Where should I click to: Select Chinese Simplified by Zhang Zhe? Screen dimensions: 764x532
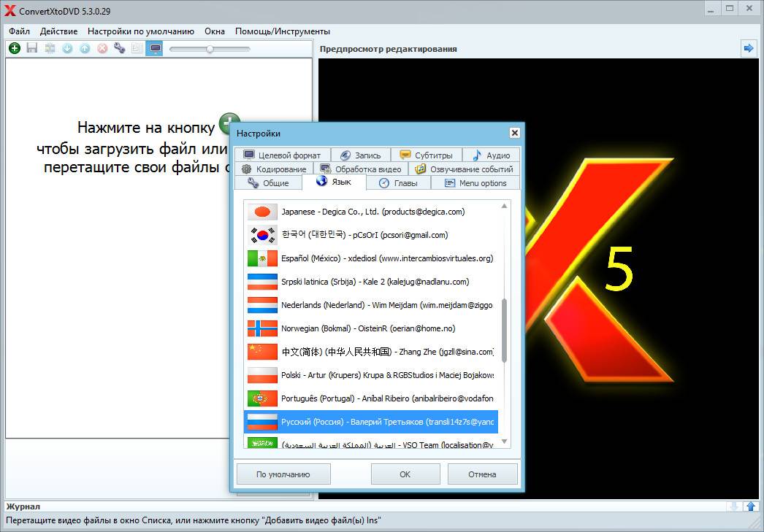[x=371, y=352]
